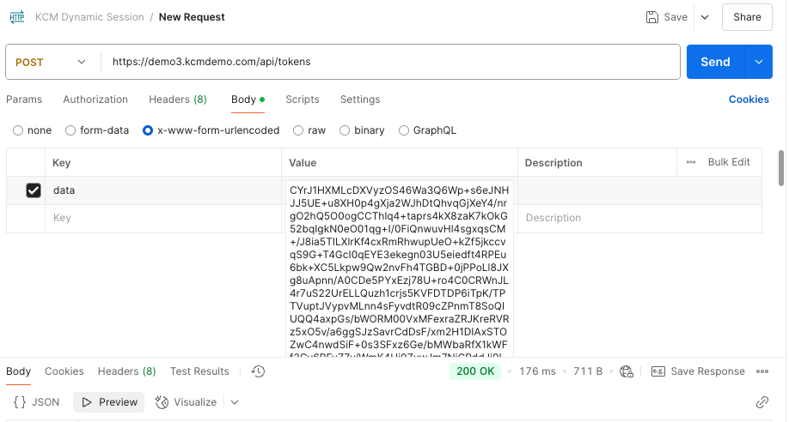Open the column options ellipsis near Bulk Edit
Viewport: 789px width, 422px height.
point(691,162)
